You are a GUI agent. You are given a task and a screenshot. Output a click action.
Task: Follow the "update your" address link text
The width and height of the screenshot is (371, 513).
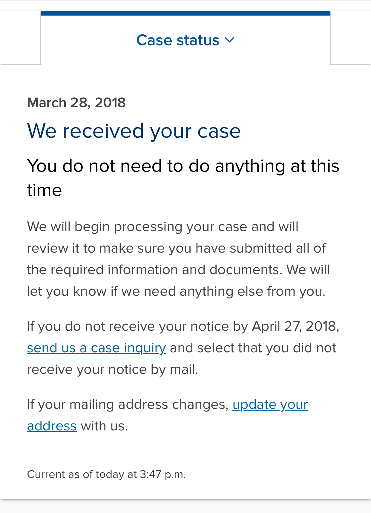[x=270, y=404]
